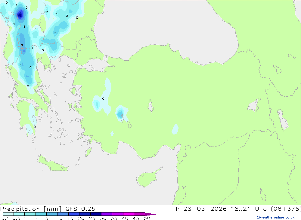Click the legend tick label "25"
The height and width of the screenshot is (220, 301).
(92, 218)
